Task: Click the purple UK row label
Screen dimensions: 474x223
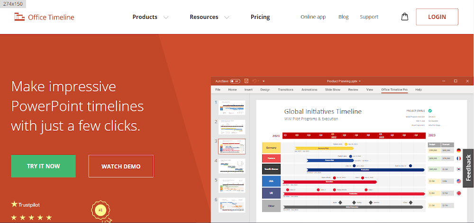Action: [x=271, y=193]
